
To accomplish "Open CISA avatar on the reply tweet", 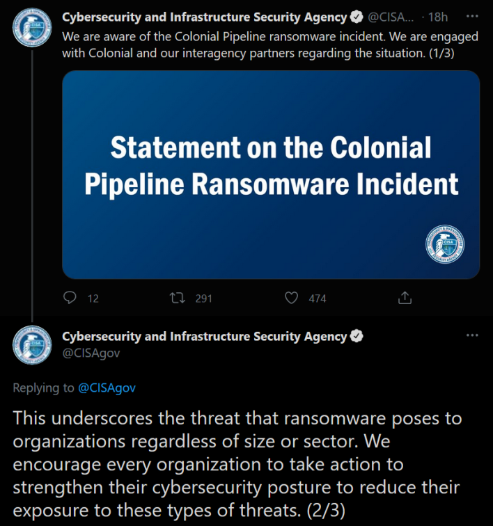I will pos(32,345).
